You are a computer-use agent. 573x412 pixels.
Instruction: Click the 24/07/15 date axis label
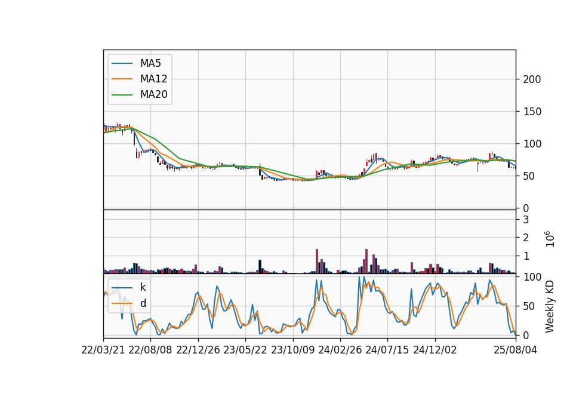(387, 350)
